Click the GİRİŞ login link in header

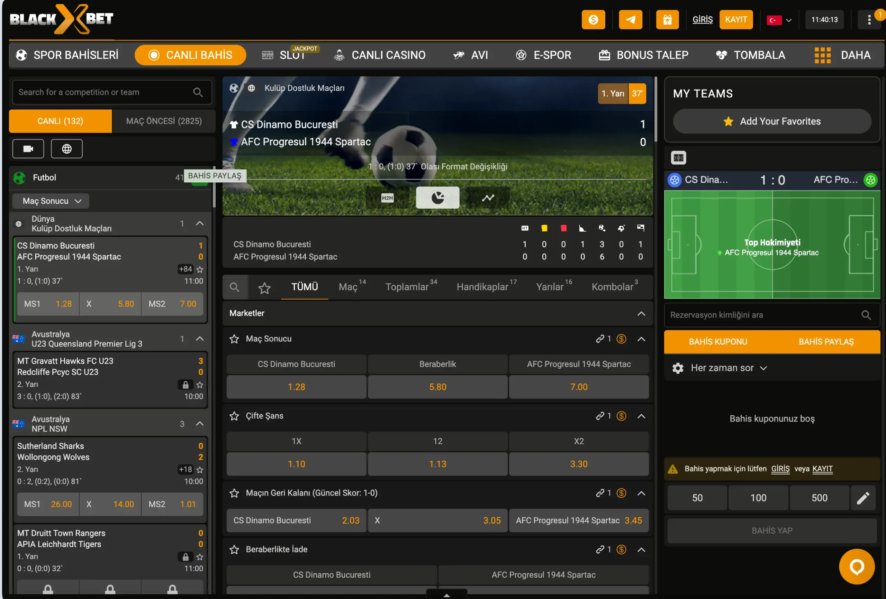(702, 19)
